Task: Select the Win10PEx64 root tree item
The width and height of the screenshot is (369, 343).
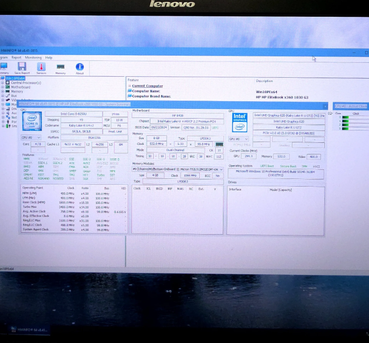Action: click(15, 78)
